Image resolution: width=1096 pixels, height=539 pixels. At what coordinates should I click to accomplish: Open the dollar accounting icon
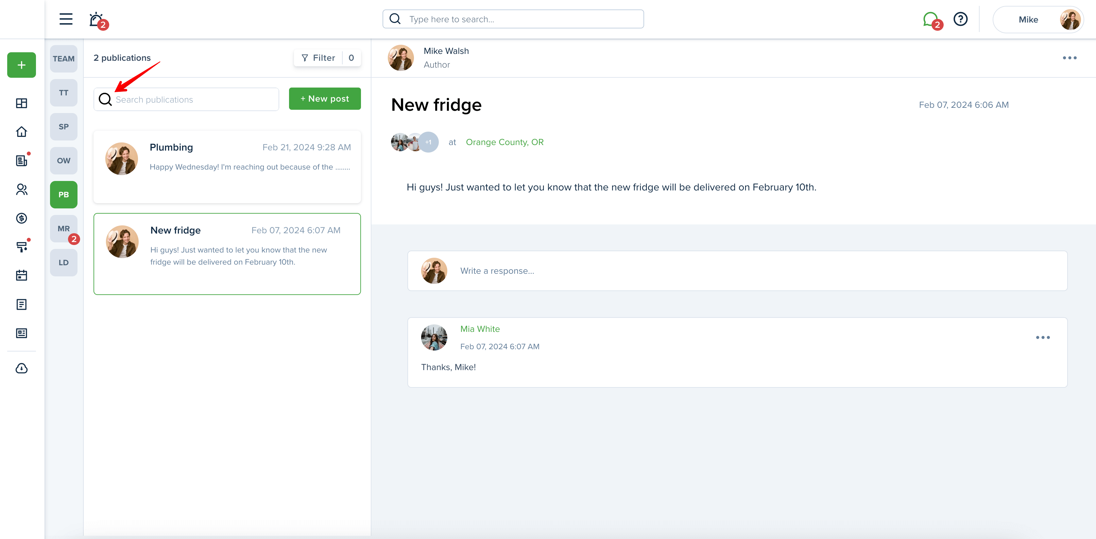click(x=22, y=218)
